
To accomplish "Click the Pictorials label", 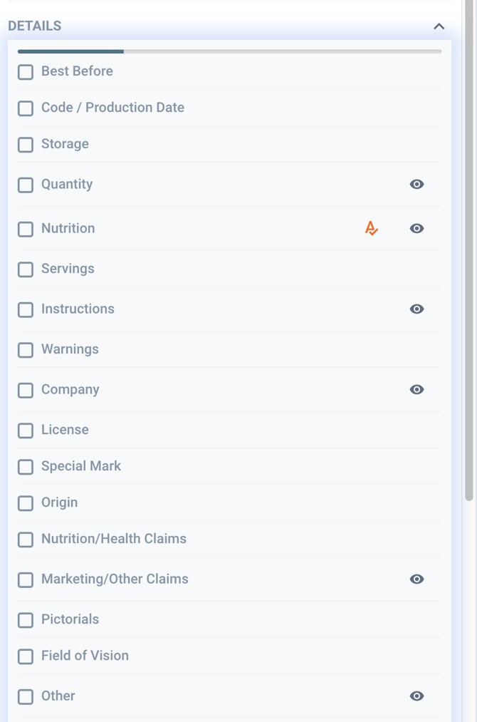I will pos(70,619).
